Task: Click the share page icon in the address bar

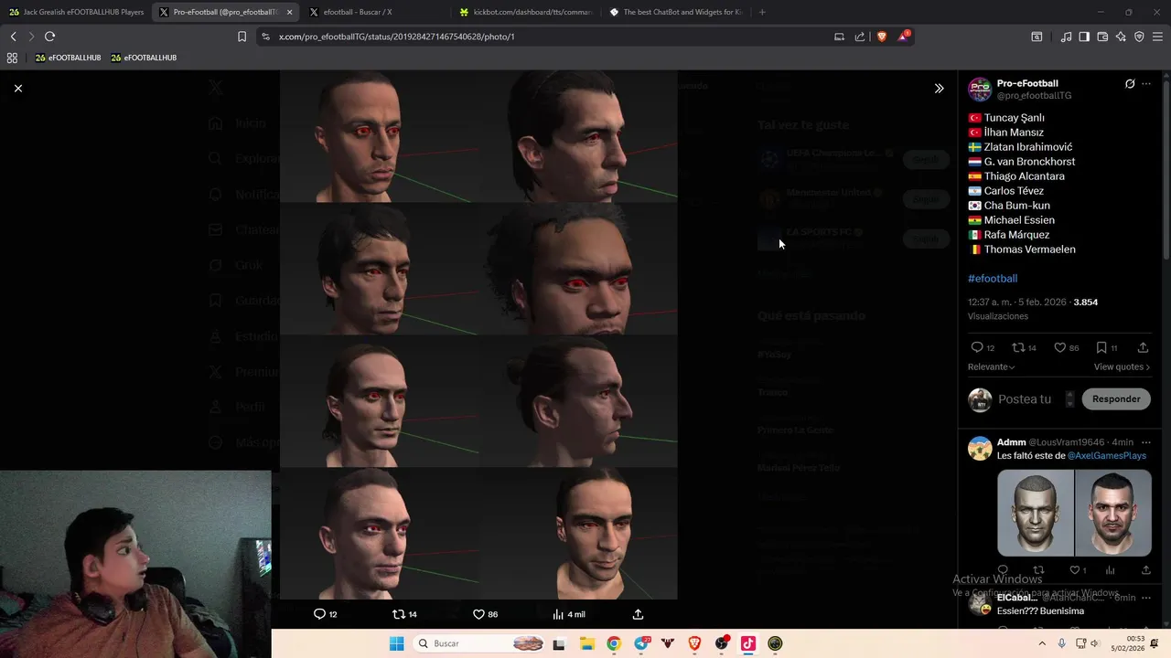Action: coord(860,37)
